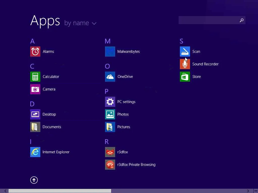
Task: Launch Internet Explorer icon
Action: click(x=35, y=152)
